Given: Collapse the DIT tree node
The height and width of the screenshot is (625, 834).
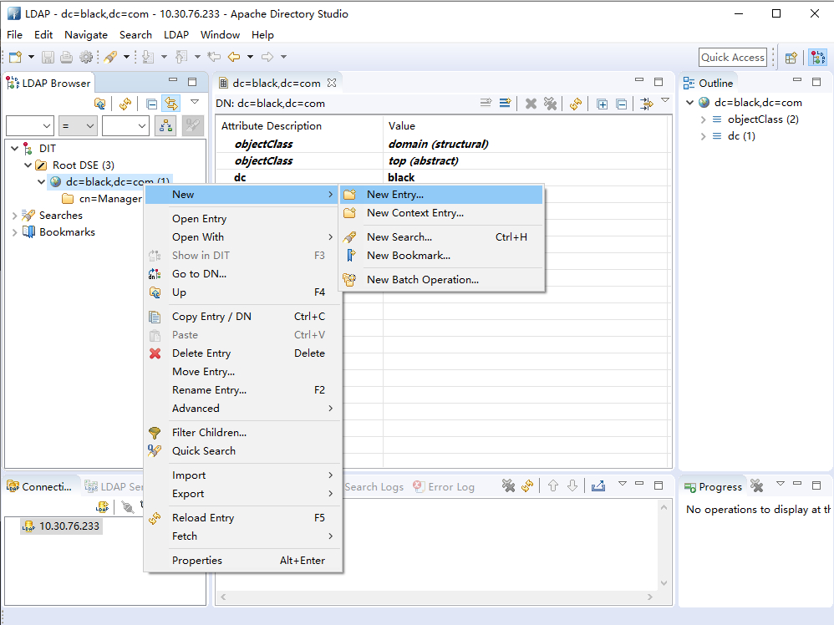Looking at the screenshot, I should pos(15,149).
